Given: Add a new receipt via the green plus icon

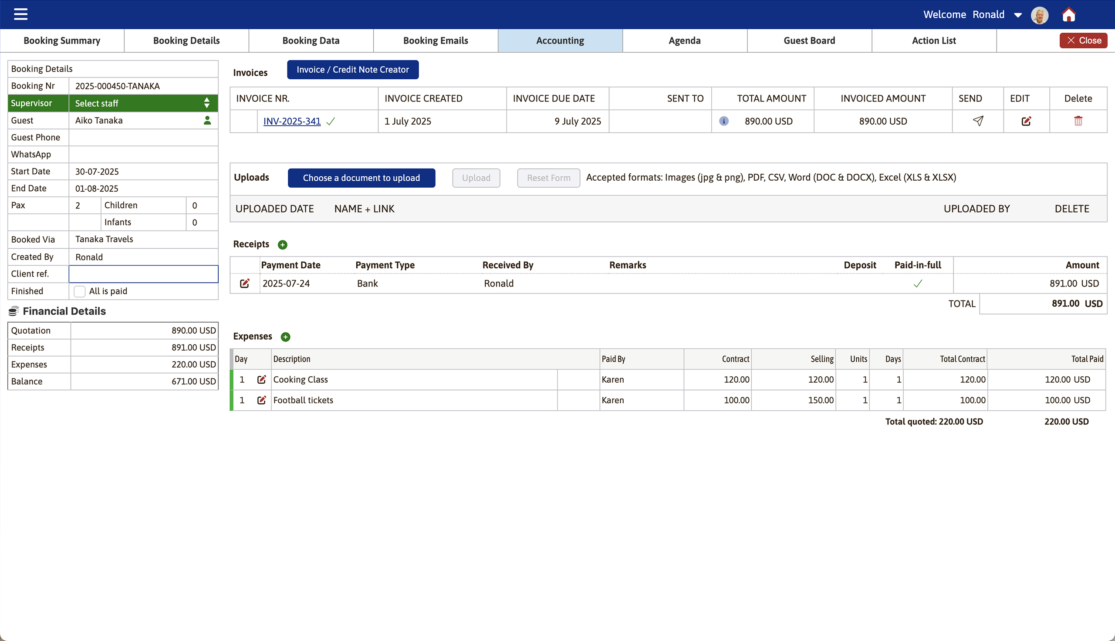Looking at the screenshot, I should coord(283,244).
